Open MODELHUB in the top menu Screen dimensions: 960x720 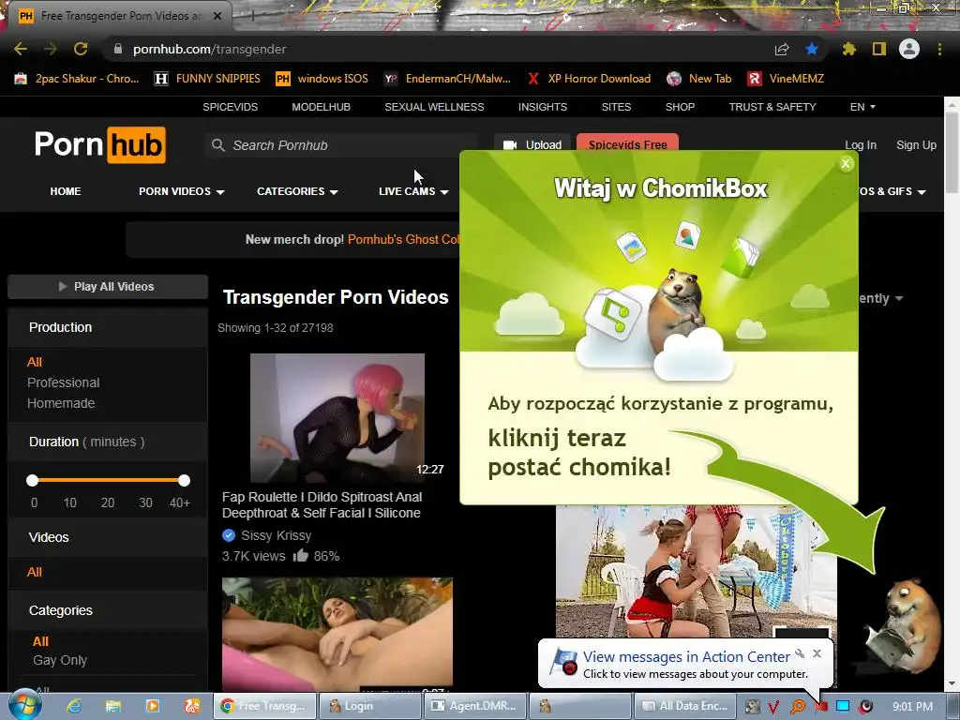pos(321,107)
